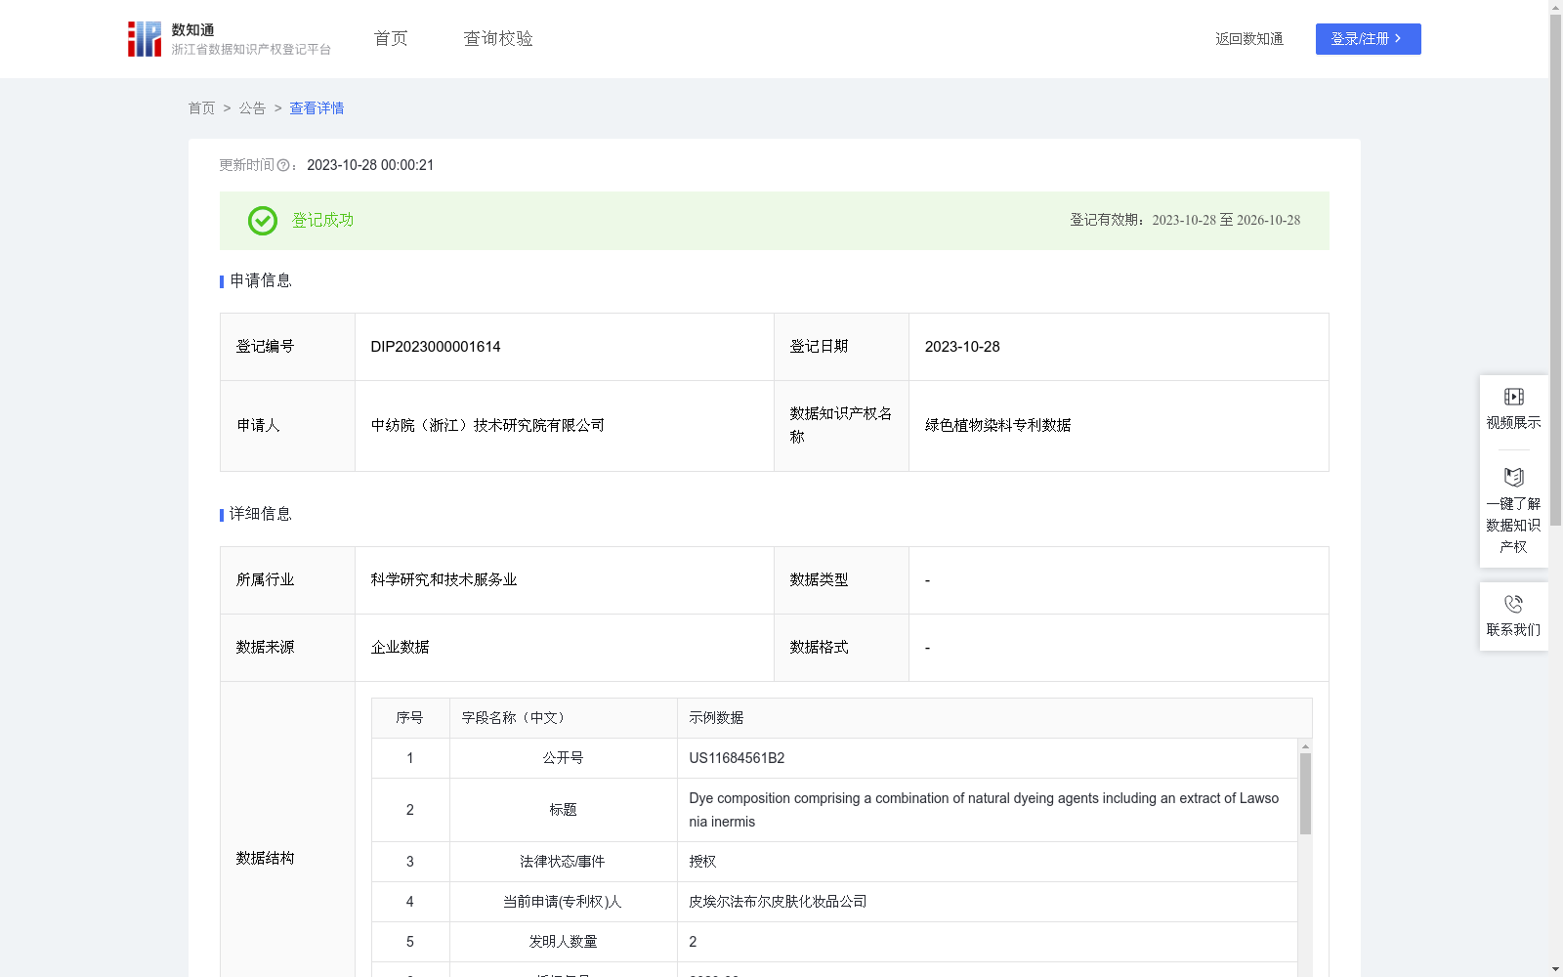Click the inner table scroll-up arrow
This screenshot has height=977, width=1563.
pos(1305,746)
